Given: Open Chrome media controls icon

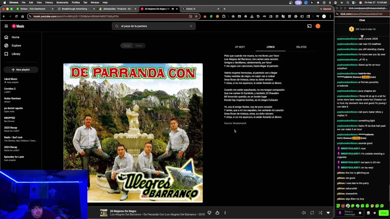Looking at the screenshot, I should tap(317, 16).
